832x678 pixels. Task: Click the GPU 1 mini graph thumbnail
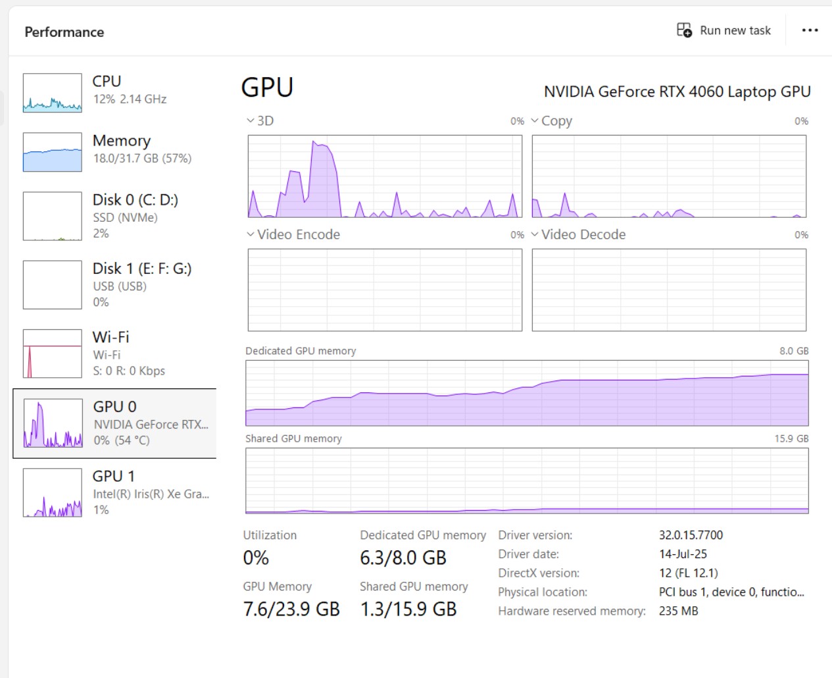(x=53, y=492)
